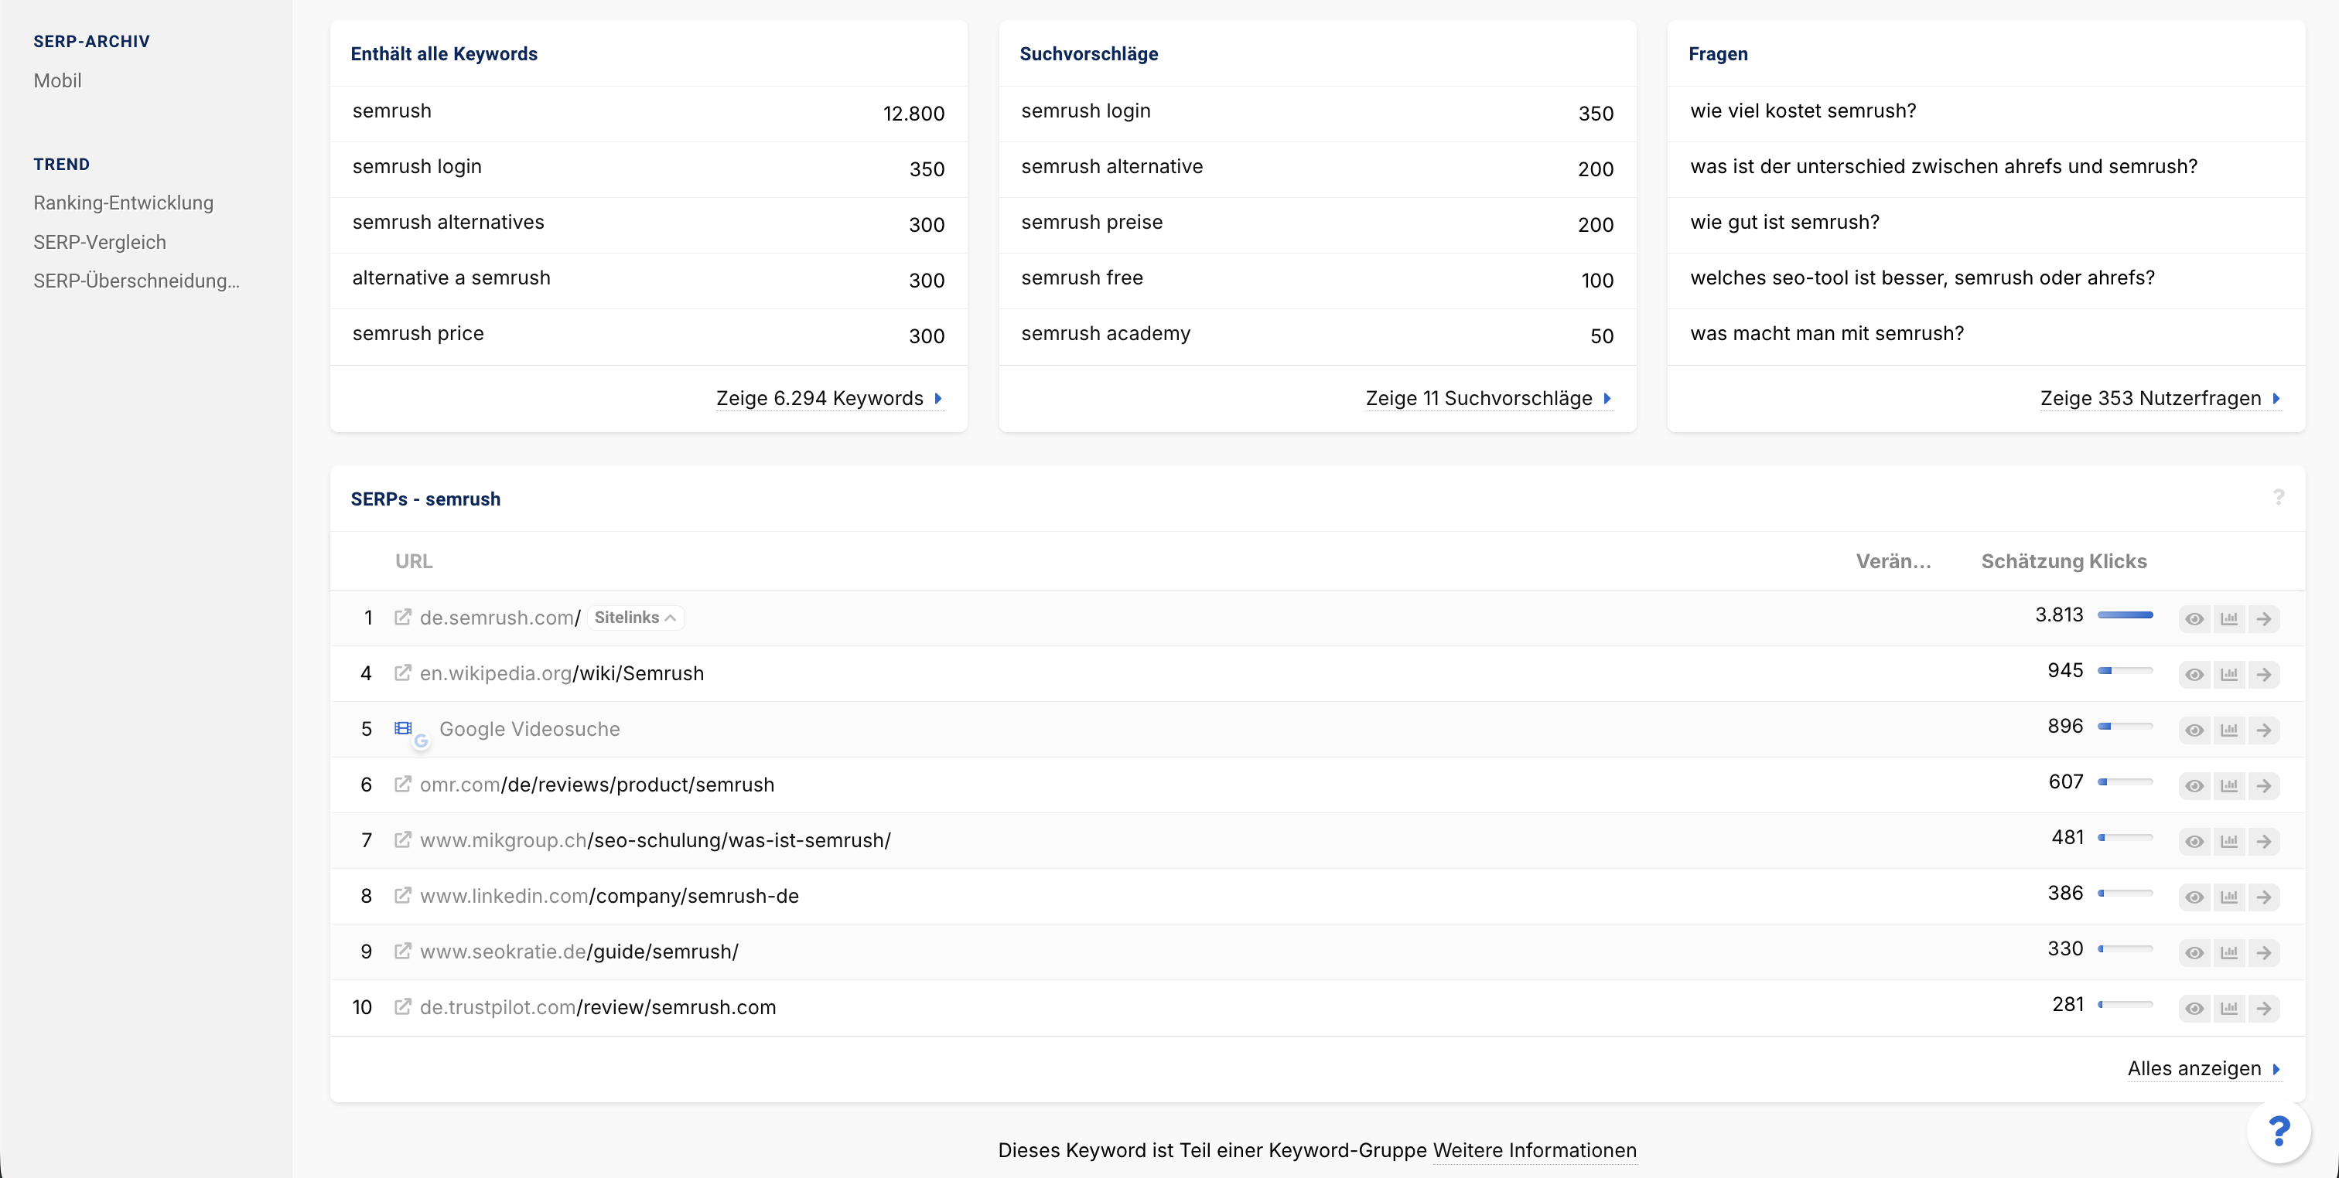The image size is (2339, 1178).
Task: Open chart icon for Google Videosuche row
Action: click(x=2229, y=730)
